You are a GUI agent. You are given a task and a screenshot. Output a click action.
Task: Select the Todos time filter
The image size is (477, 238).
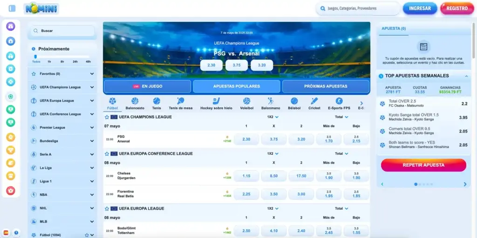(36, 62)
